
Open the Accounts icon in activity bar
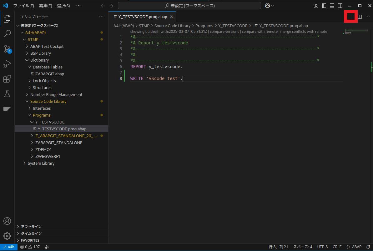click(x=7, y=221)
